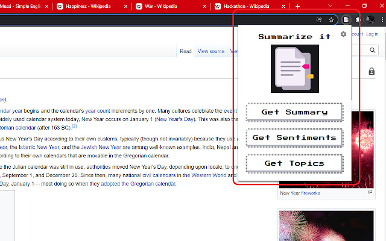Click the "New Year fireworks" caption text
Screen dimensions: 386x241
(x=300, y=193)
